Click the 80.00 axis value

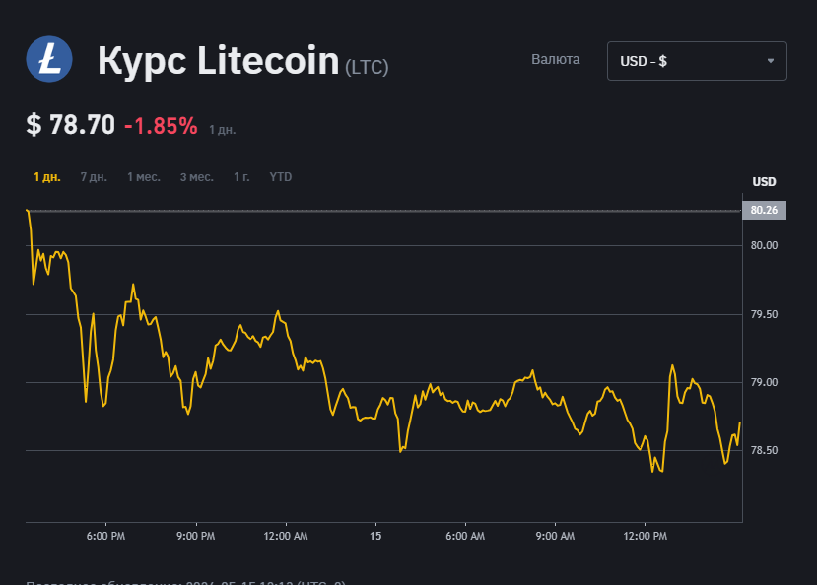point(764,245)
